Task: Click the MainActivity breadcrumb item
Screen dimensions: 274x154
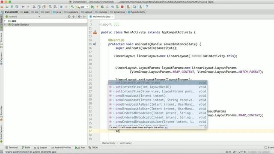Action: pyautogui.click(x=137, y=12)
